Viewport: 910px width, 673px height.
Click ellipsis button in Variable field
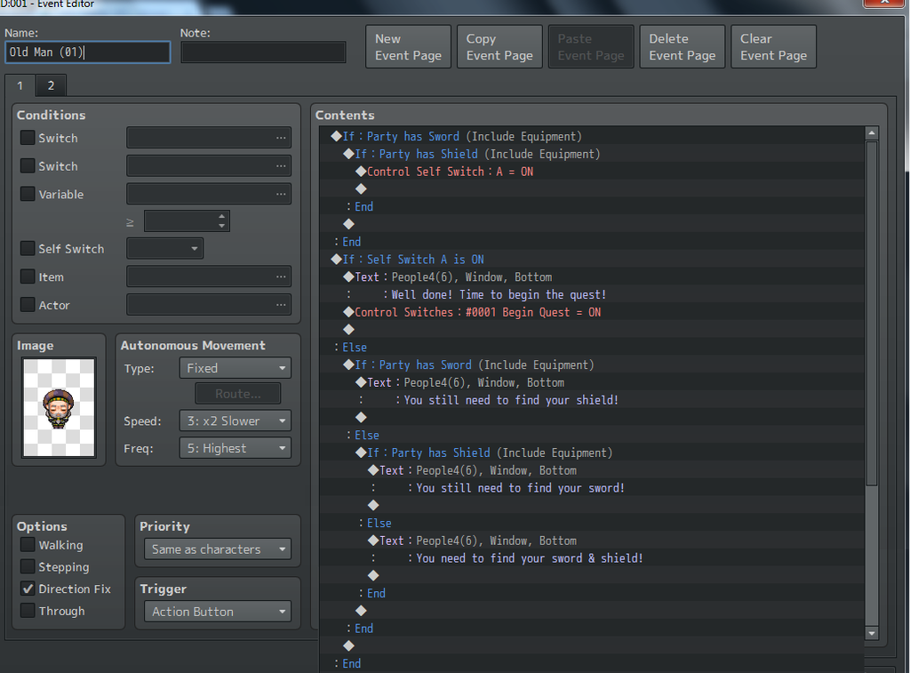pyautogui.click(x=281, y=194)
